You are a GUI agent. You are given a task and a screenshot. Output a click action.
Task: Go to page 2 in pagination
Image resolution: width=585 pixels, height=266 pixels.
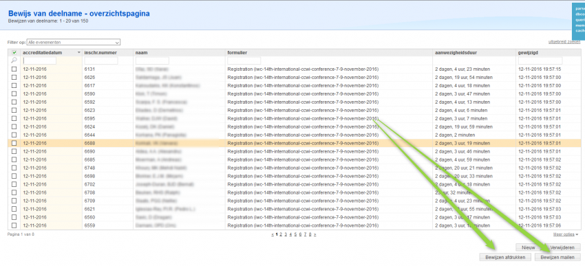[281, 234]
